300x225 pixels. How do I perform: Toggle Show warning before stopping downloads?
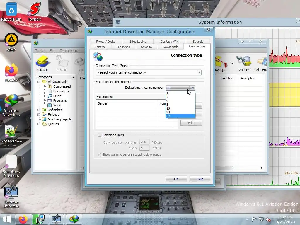[x=100, y=154]
